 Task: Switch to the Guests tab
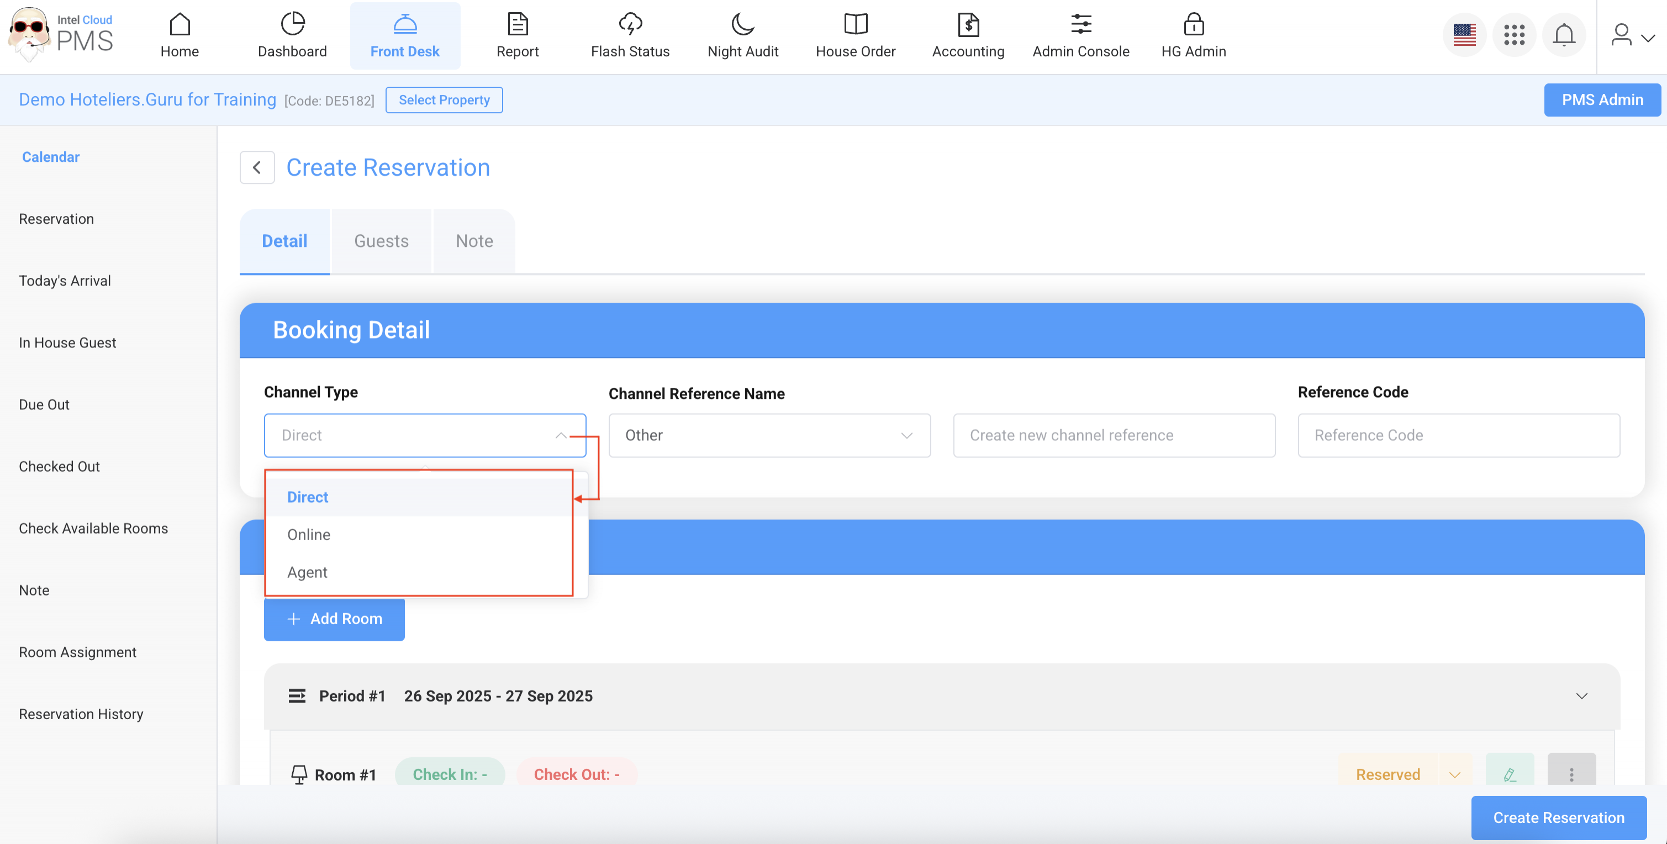tap(381, 241)
